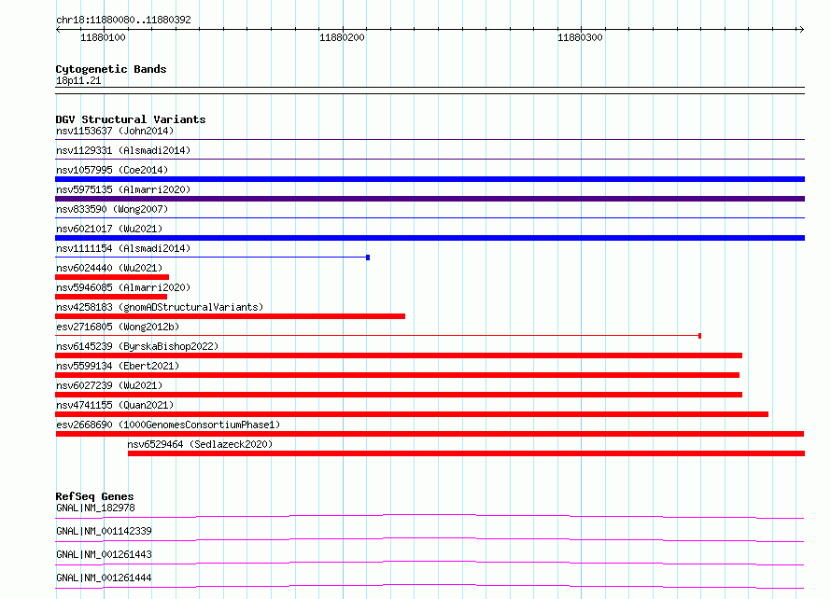Click variant label nsv6529464 (Sedlazeck2020)
This screenshot has height=599, width=831.
[x=200, y=444]
